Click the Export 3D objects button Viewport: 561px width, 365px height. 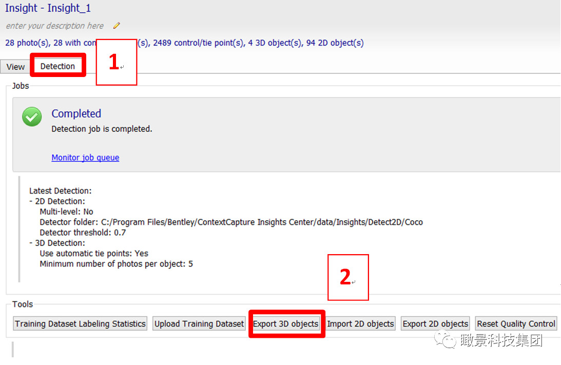click(x=285, y=323)
